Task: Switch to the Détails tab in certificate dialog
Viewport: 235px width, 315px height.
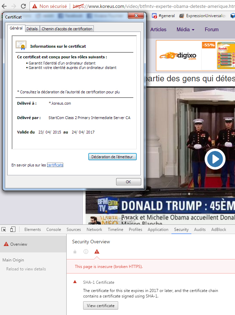Action: (x=32, y=29)
